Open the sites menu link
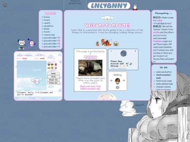190x142 pixels. pyautogui.click(x=46, y=29)
